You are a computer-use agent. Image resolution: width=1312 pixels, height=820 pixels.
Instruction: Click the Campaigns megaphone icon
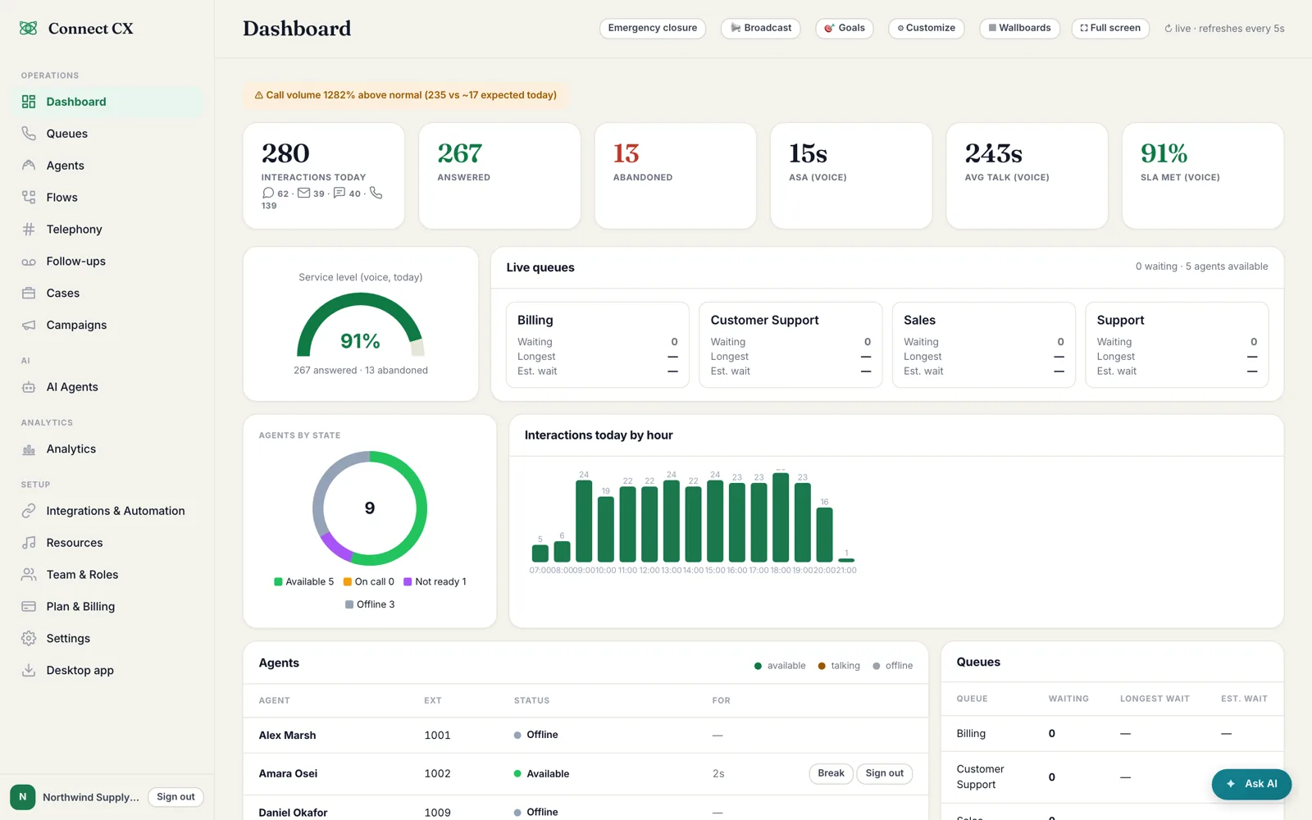(29, 326)
